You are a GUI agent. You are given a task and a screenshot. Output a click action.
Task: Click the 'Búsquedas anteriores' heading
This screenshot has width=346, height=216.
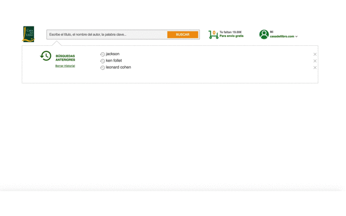(x=65, y=58)
